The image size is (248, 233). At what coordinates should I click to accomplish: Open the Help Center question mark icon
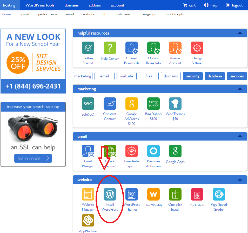(x=110, y=48)
